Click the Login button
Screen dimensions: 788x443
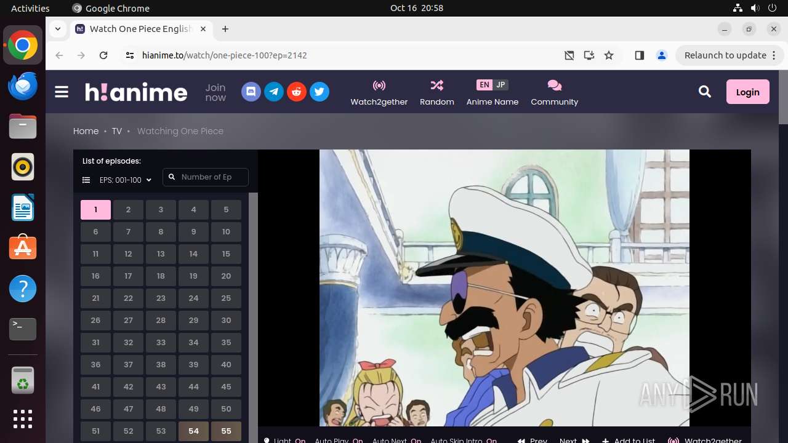coord(747,92)
